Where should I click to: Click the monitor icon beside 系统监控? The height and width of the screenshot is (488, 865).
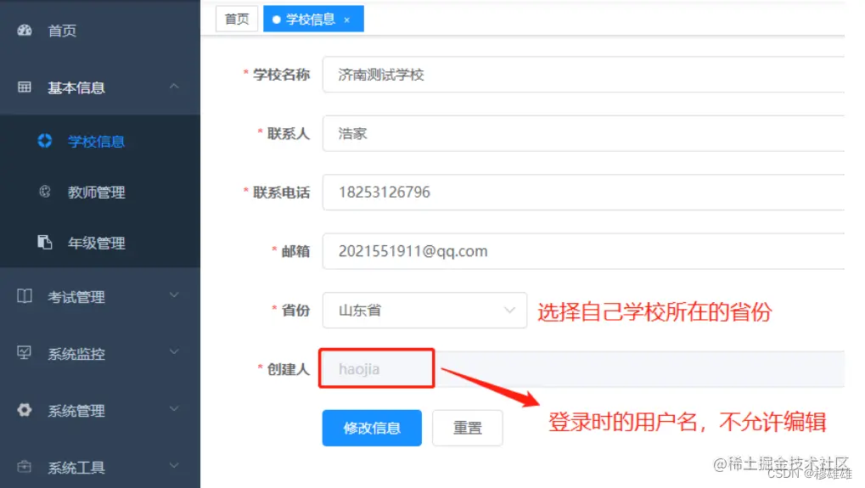click(25, 353)
